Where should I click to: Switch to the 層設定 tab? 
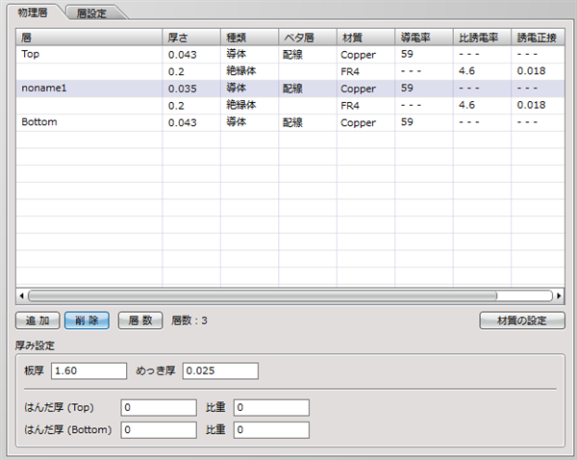point(98,13)
